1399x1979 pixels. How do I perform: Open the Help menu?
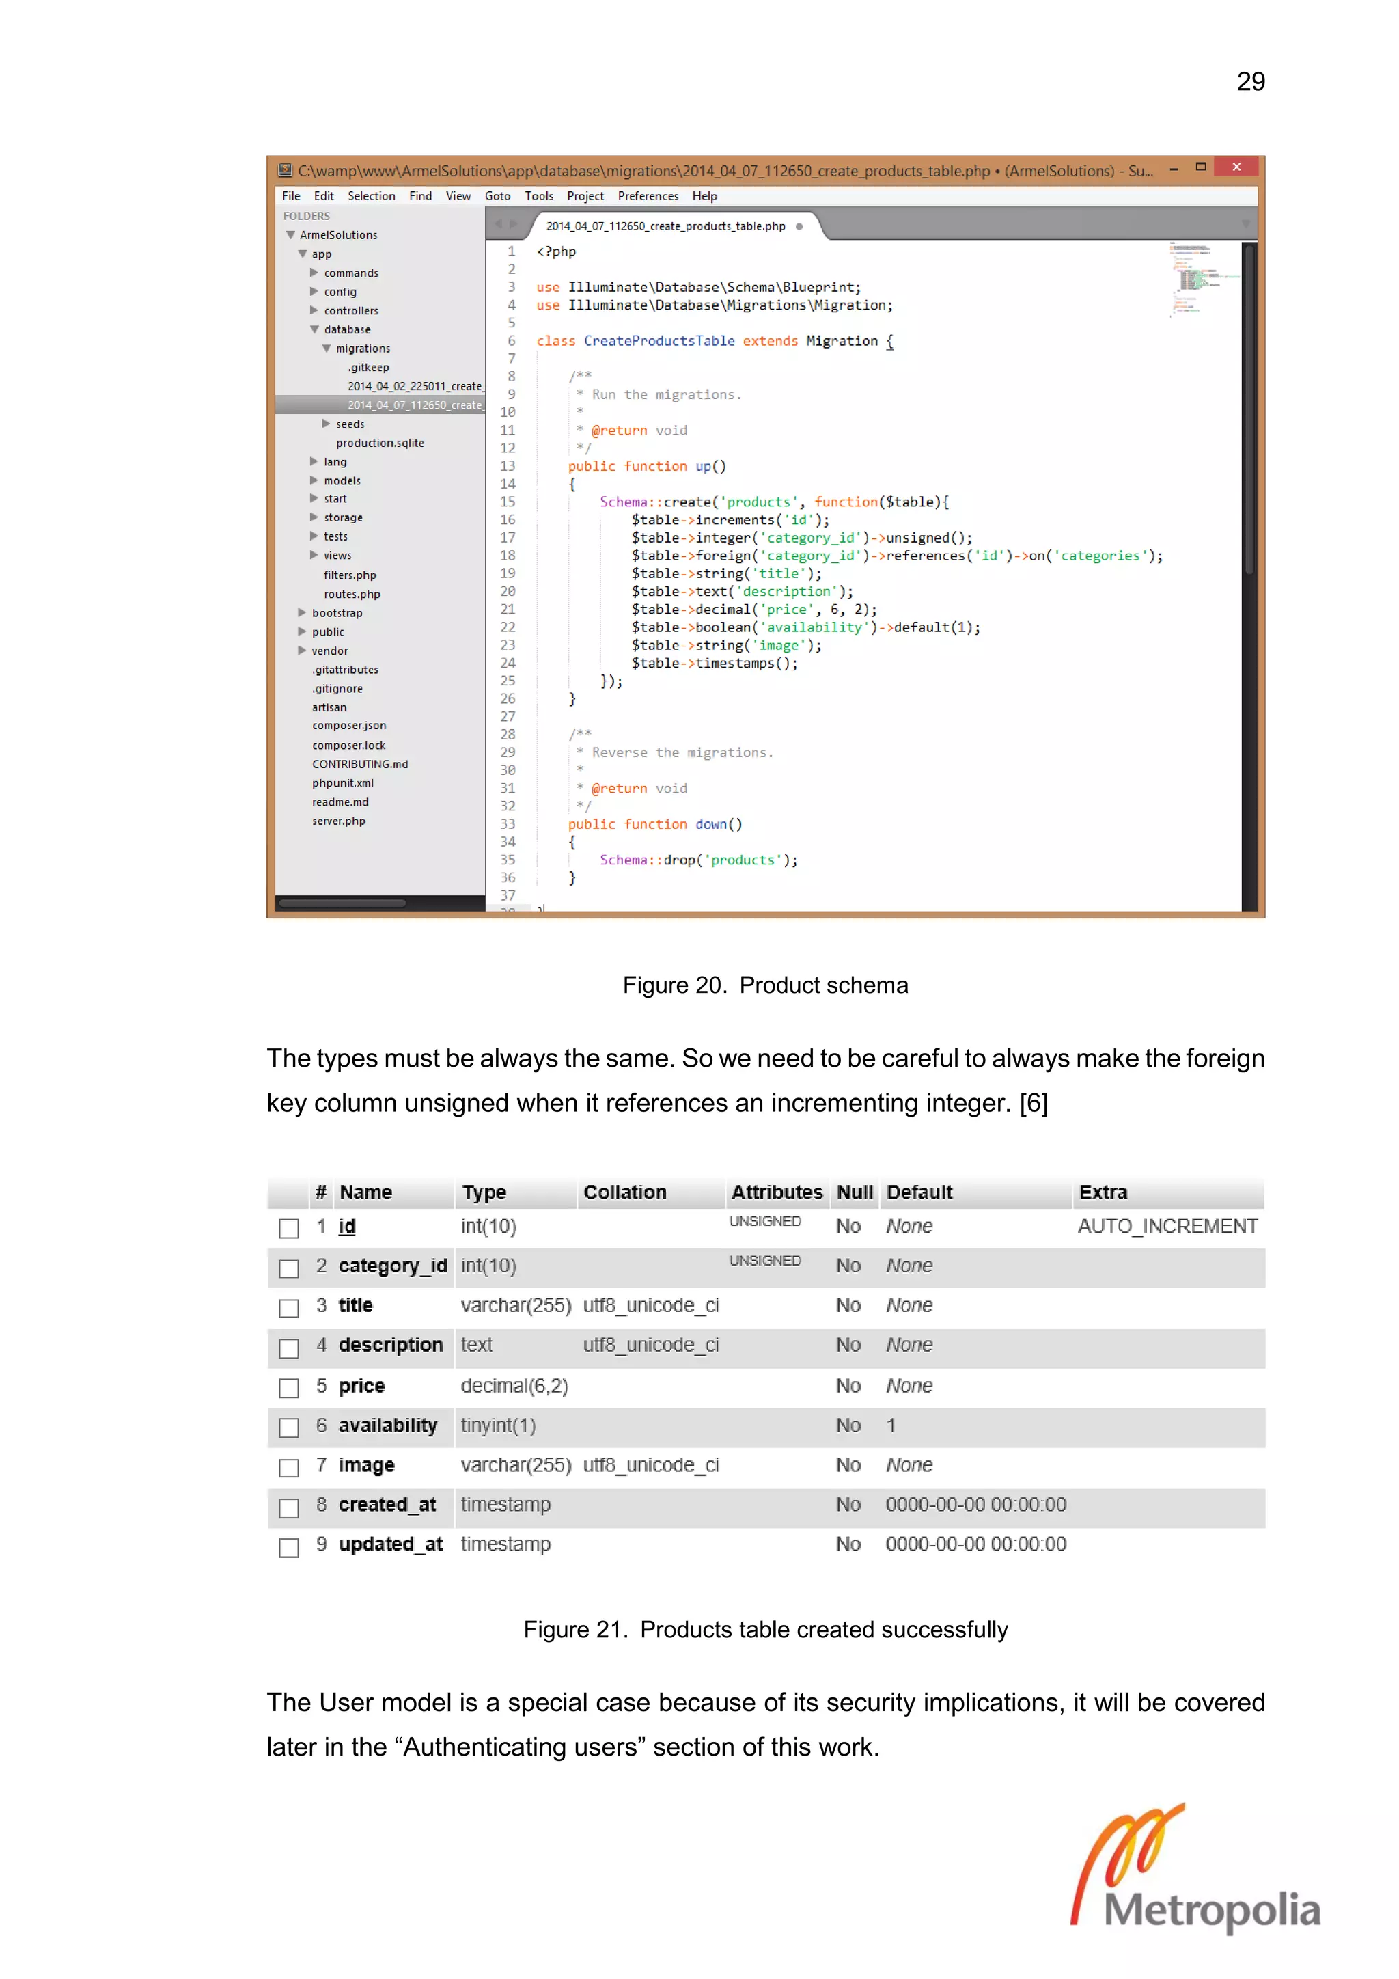click(704, 195)
